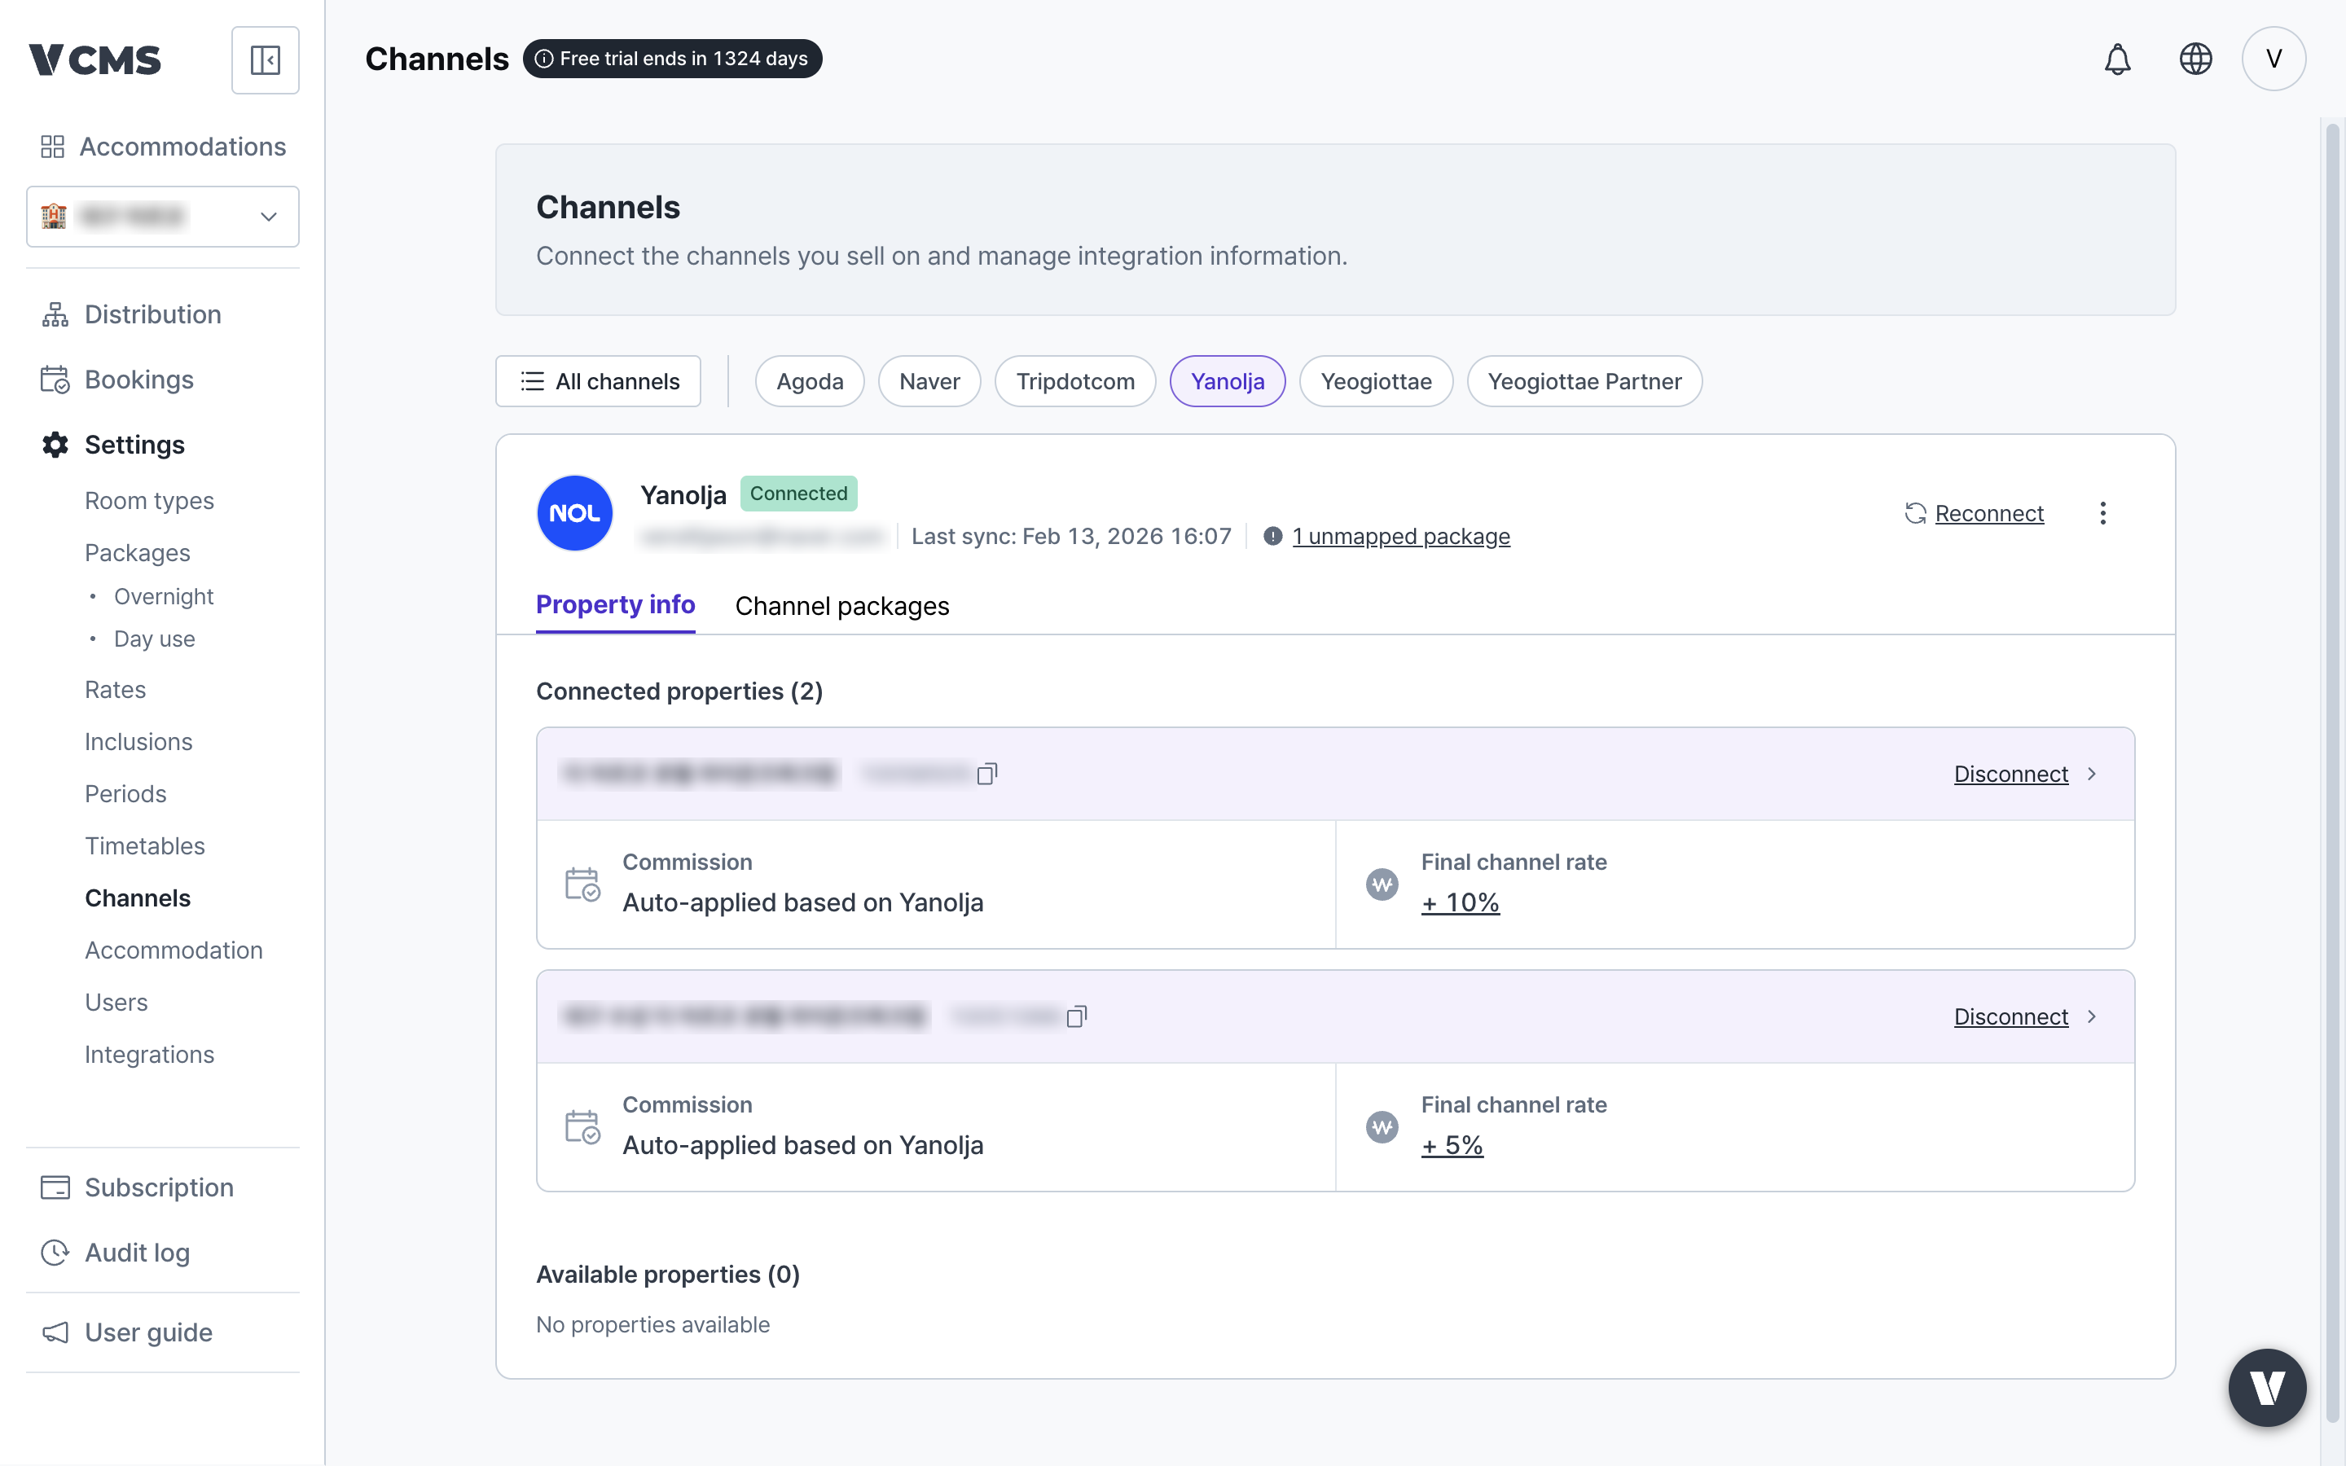Click the Accommodations grid icon
Image resolution: width=2346 pixels, height=1466 pixels.
tap(52, 147)
